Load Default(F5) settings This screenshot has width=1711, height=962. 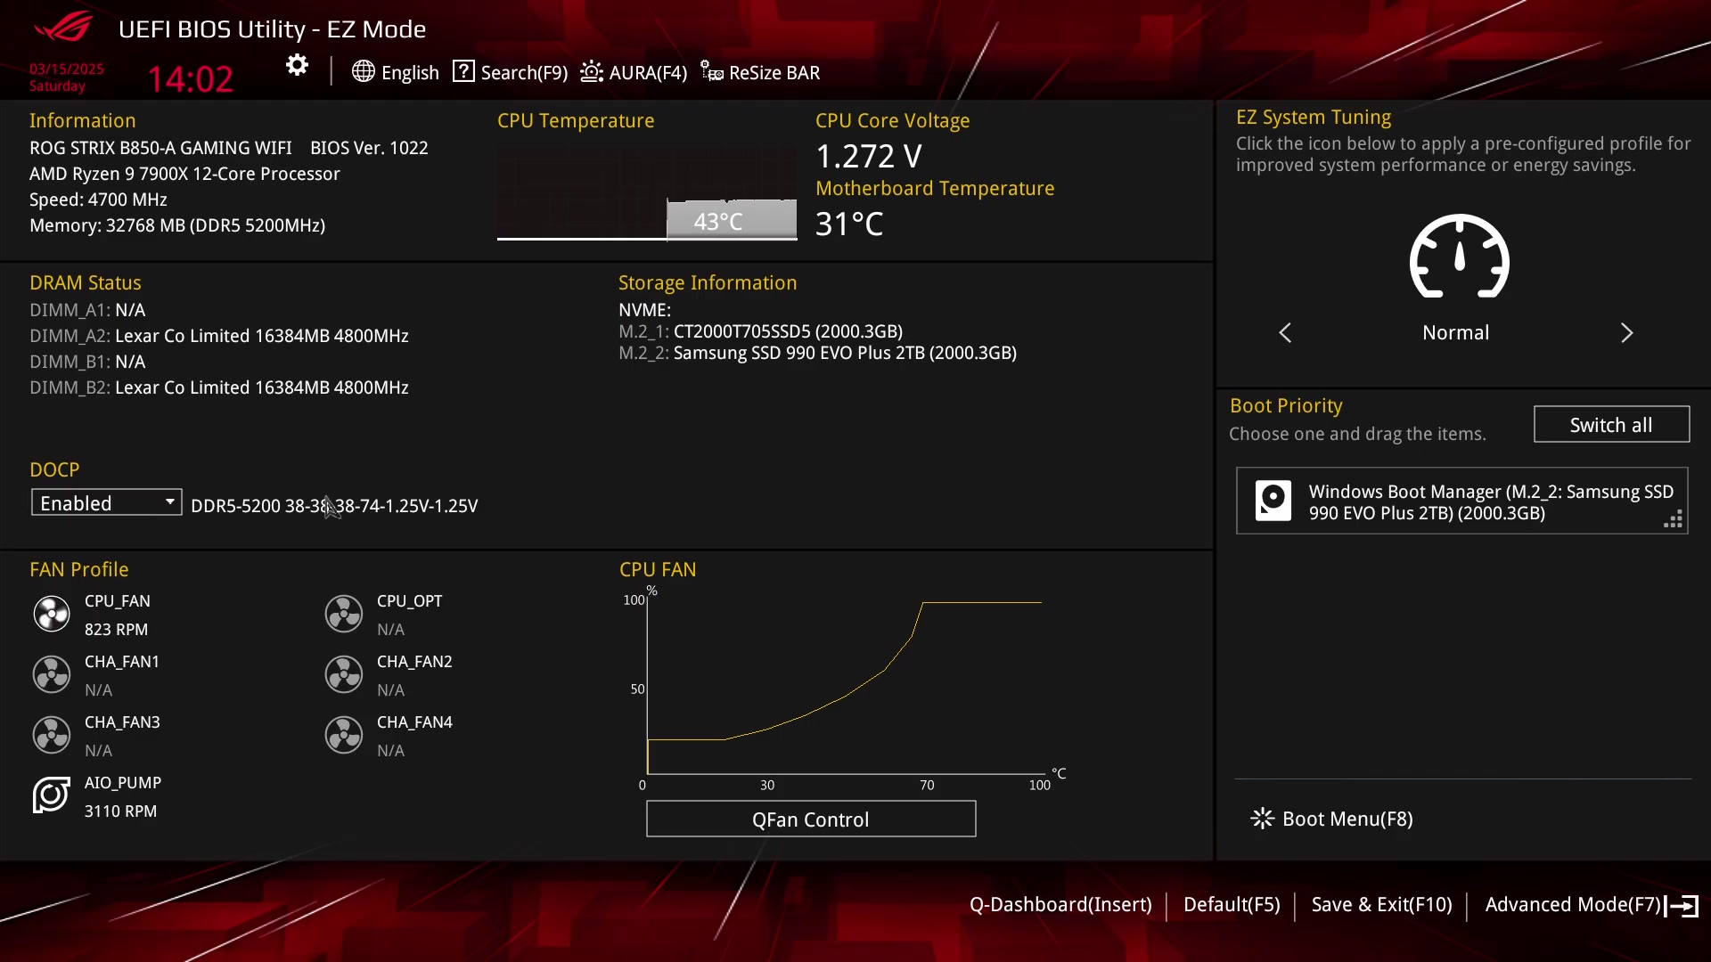[x=1232, y=905]
